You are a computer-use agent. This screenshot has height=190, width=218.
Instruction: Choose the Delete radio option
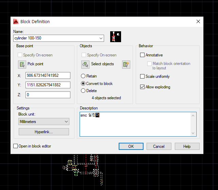(83, 91)
